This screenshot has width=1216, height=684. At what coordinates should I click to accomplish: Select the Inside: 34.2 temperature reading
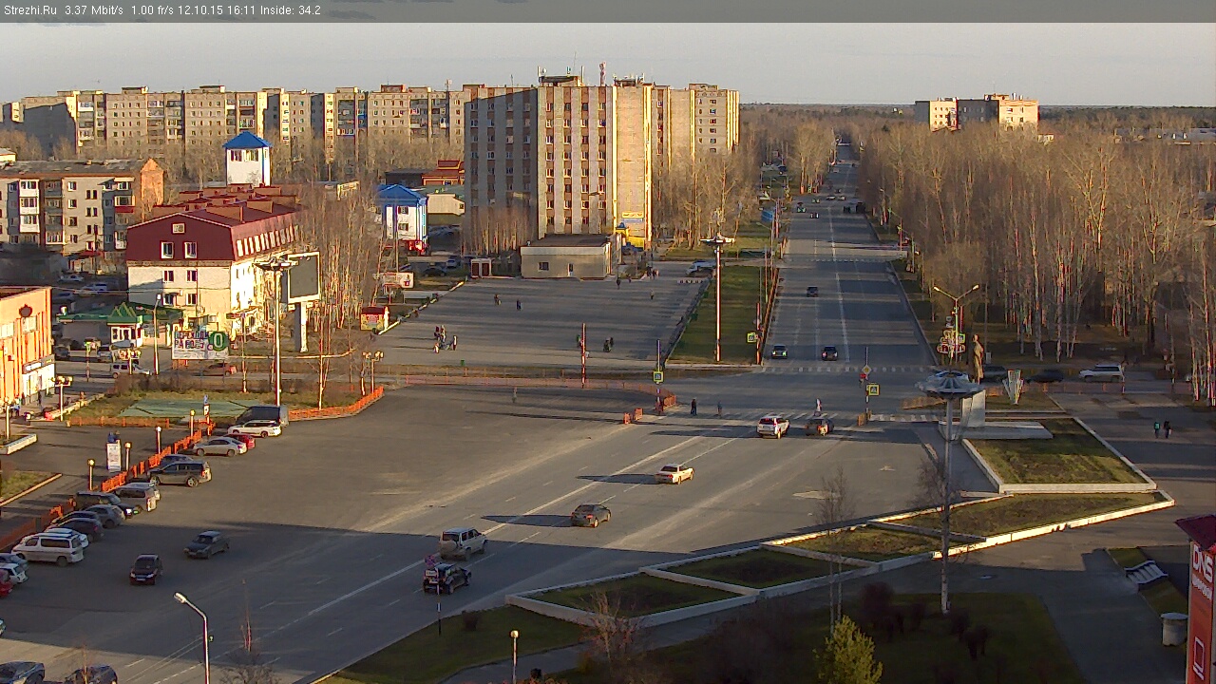point(291,10)
